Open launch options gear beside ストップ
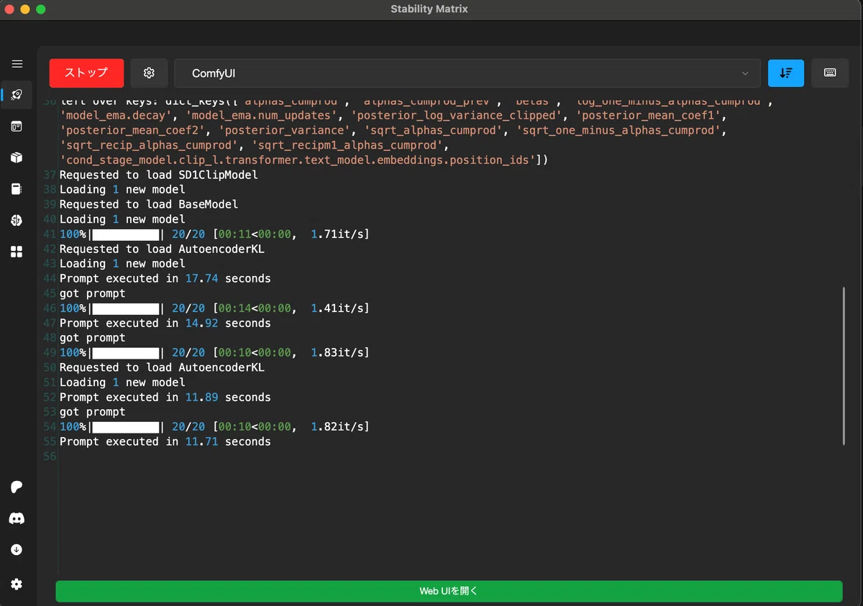Viewport: 863px width, 606px height. click(149, 73)
